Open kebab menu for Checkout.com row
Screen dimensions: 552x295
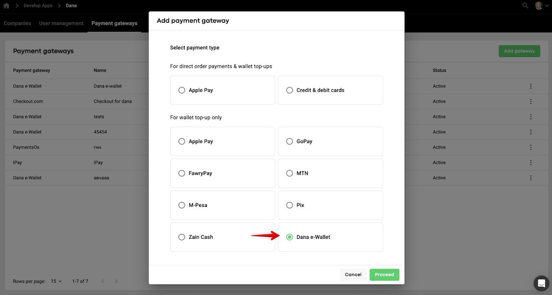[x=531, y=101]
